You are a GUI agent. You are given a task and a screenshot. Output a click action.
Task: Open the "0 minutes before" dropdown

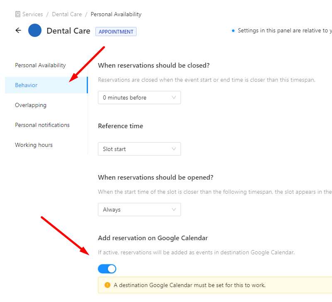(139, 97)
